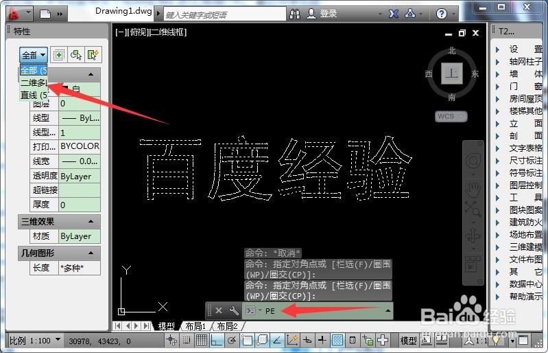
Task: Toggle Object Snap in status bar
Action: [247, 340]
